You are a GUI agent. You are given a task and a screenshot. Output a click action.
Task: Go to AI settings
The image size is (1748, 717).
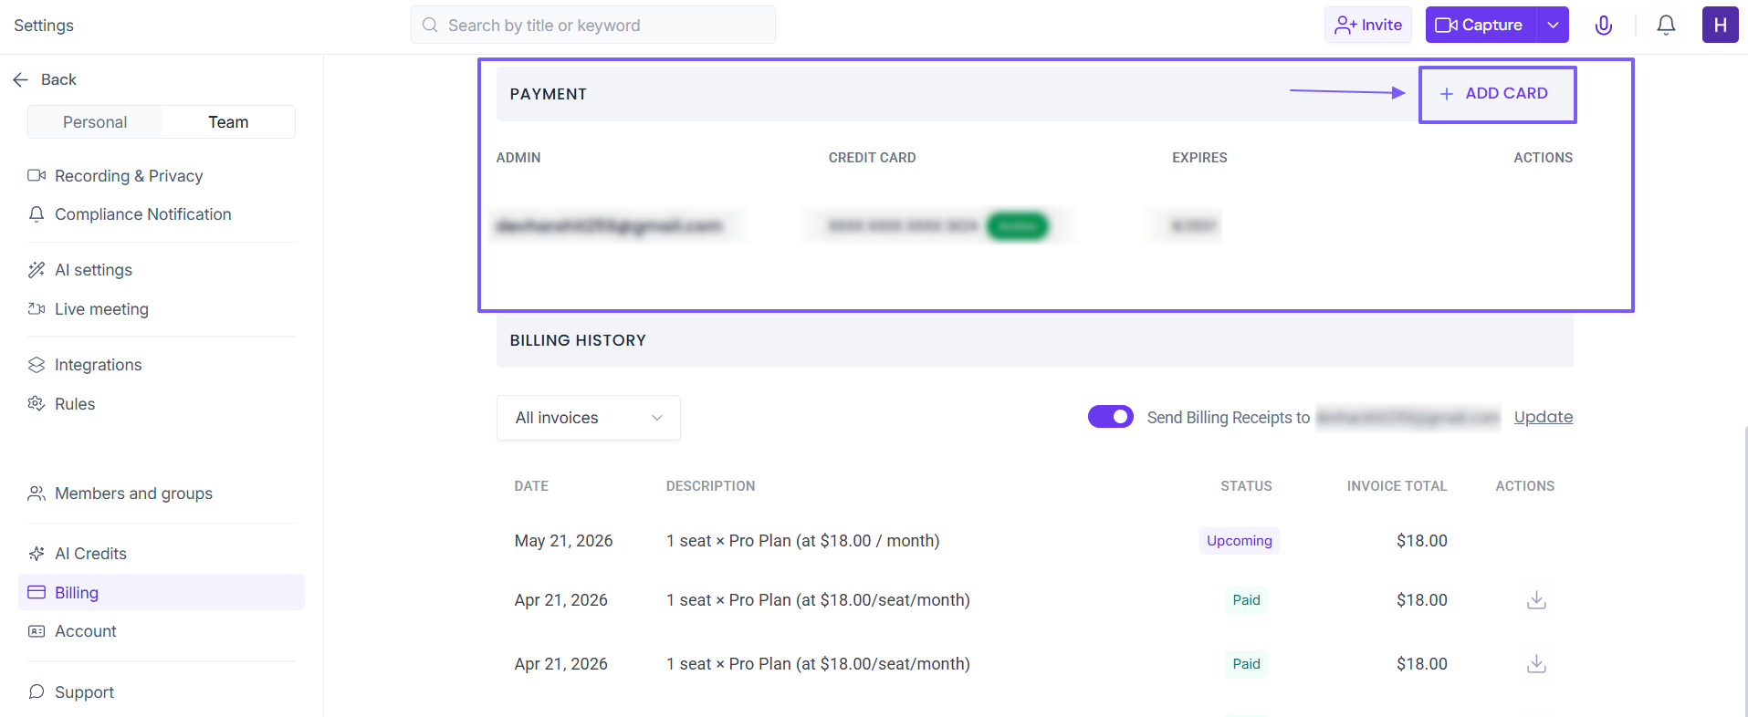[x=80, y=270]
